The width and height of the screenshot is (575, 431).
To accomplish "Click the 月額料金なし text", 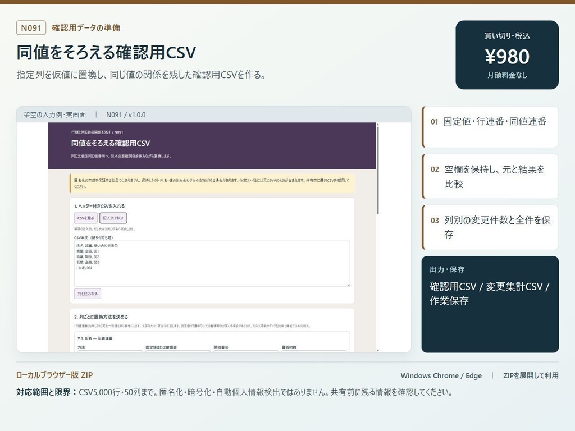I will click(x=507, y=75).
